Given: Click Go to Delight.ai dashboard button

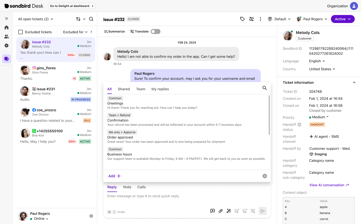Looking at the screenshot, I should coord(72,6).
